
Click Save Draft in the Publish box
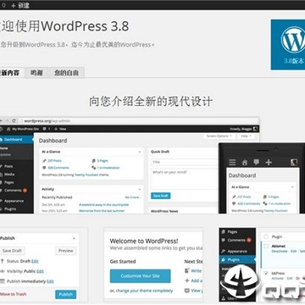pyautogui.click(x=12, y=251)
